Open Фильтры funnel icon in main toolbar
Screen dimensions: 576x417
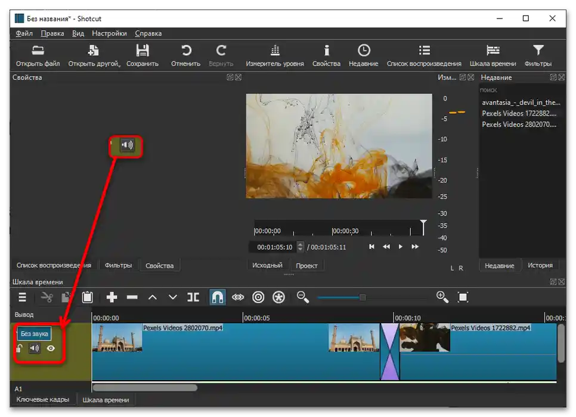tap(538, 50)
